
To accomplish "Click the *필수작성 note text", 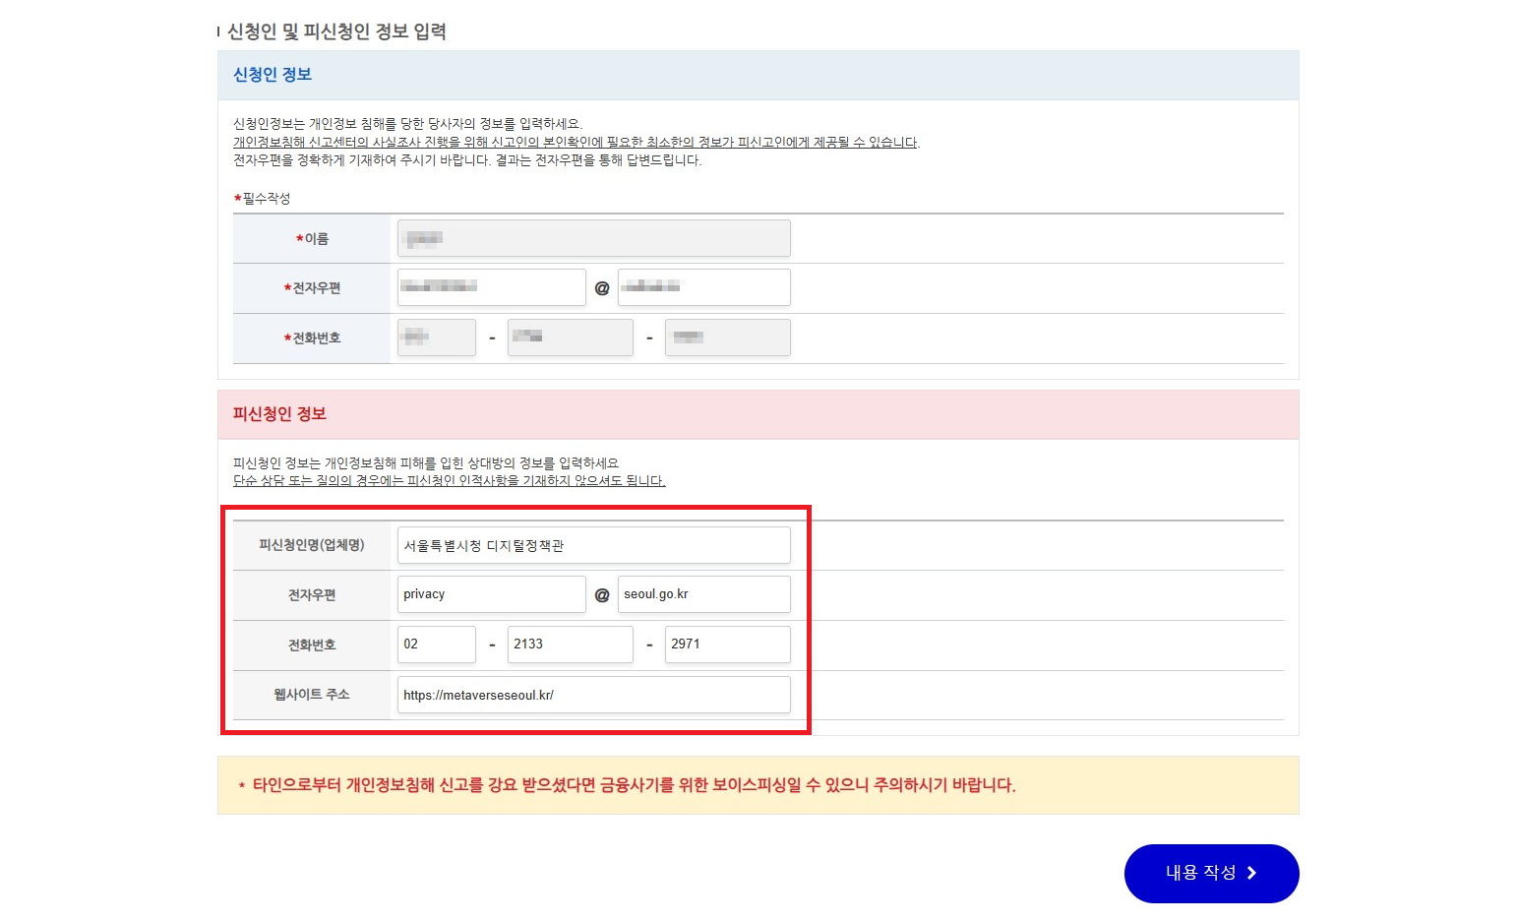I will click(262, 199).
